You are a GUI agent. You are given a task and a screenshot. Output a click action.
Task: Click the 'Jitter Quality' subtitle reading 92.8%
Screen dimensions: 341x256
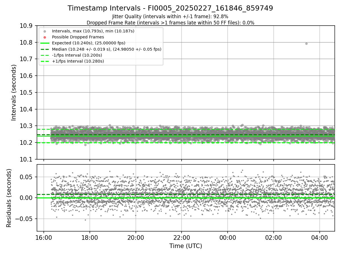coord(170,16)
